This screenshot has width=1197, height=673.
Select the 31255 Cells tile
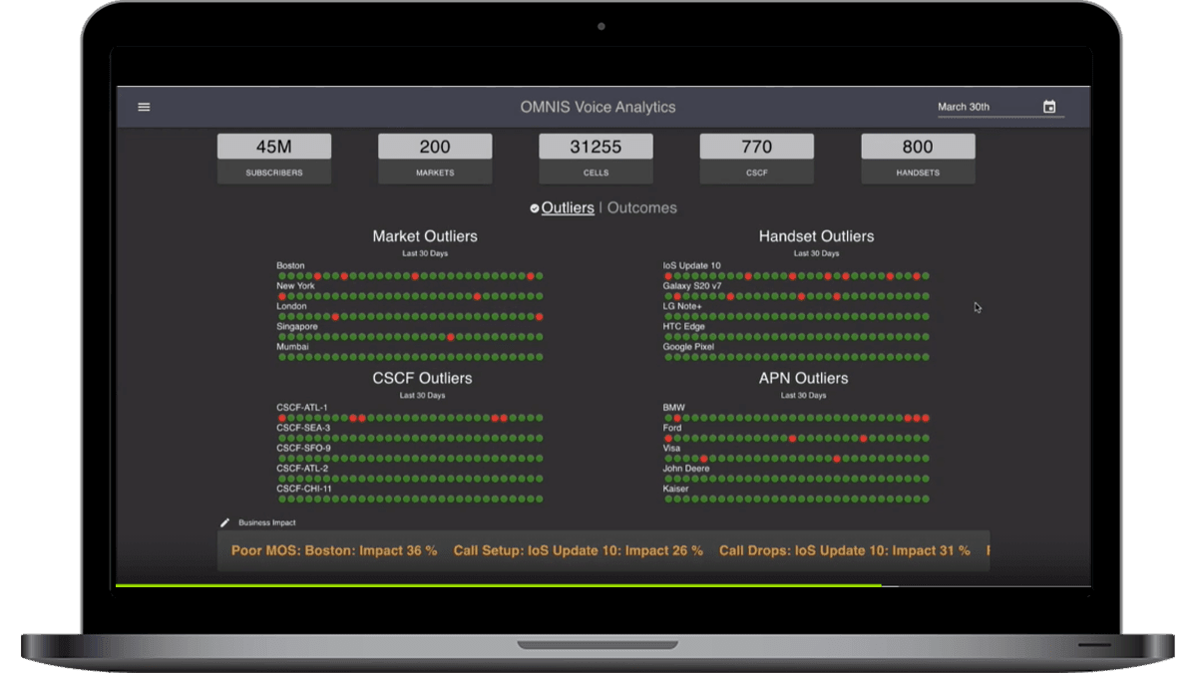click(596, 158)
